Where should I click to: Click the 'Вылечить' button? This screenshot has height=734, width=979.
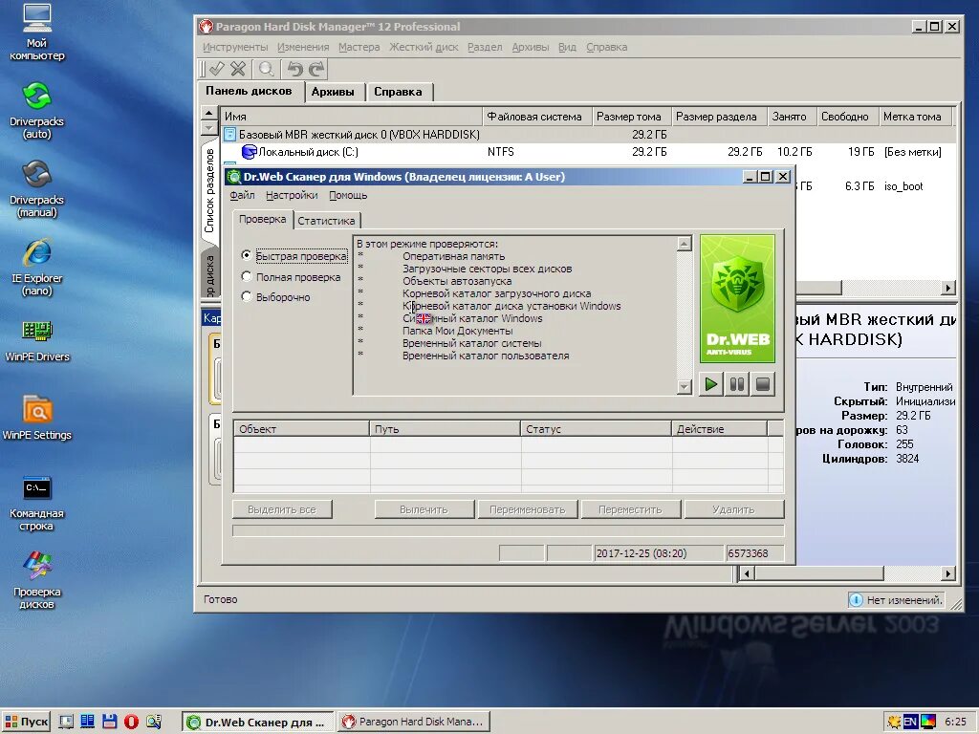click(424, 509)
